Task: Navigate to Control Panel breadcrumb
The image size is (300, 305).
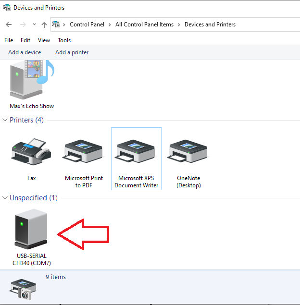Action: (x=87, y=24)
